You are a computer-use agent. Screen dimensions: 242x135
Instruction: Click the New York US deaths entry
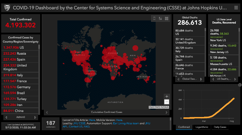[223, 35]
